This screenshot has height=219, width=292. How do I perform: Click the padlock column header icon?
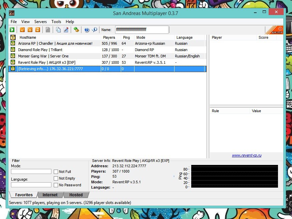coord(13,37)
